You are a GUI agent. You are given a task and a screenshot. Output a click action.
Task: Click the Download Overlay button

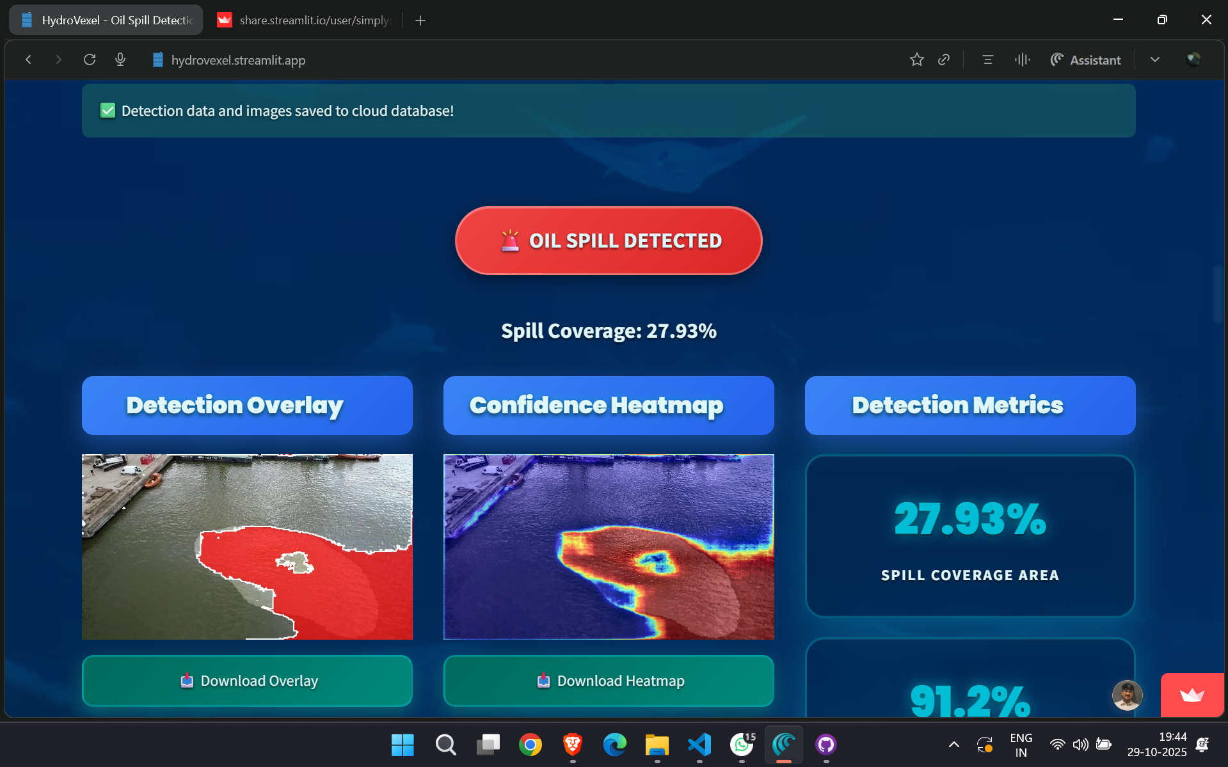247,681
